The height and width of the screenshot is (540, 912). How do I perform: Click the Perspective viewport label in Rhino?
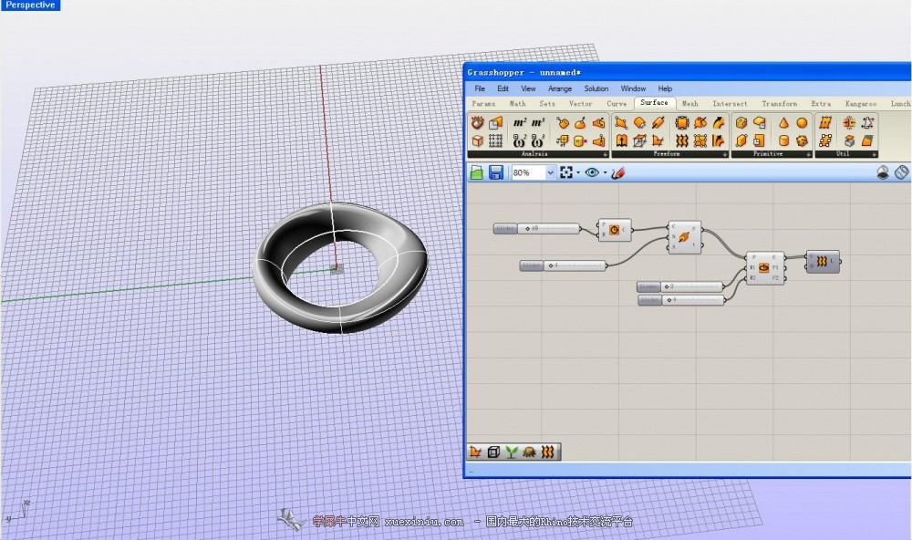[30, 5]
